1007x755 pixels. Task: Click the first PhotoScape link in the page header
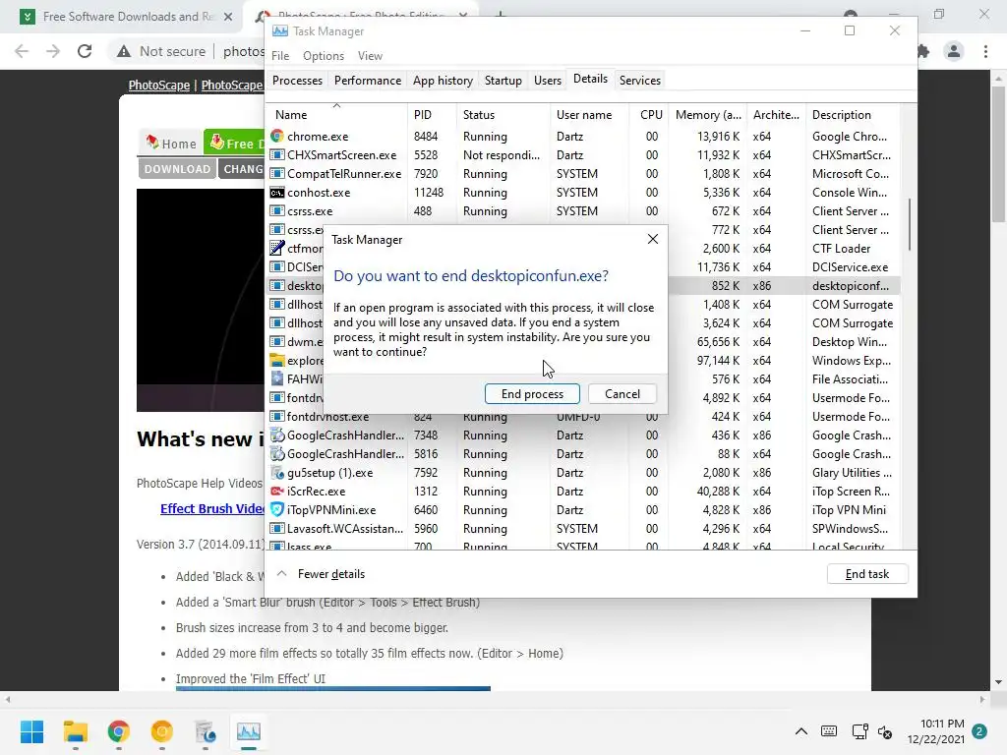(159, 86)
